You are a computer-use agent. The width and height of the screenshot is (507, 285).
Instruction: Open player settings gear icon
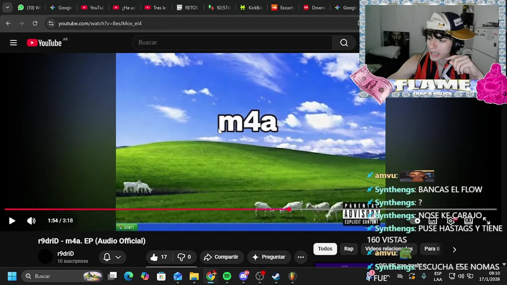[x=451, y=221]
